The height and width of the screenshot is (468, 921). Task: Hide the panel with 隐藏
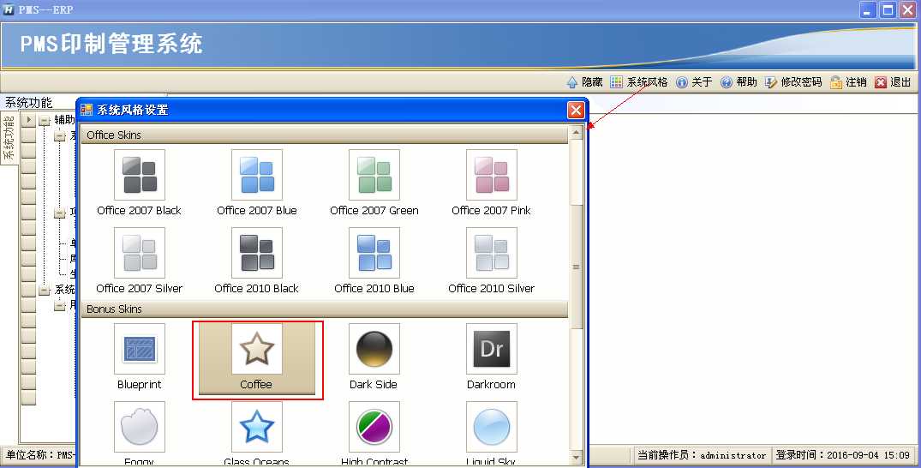[x=585, y=82]
